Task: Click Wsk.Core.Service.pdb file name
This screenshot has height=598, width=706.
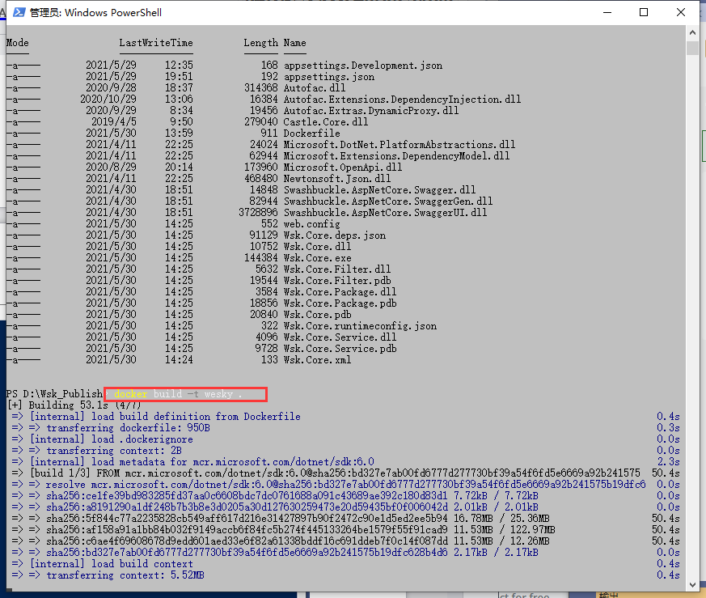Action: [x=340, y=348]
